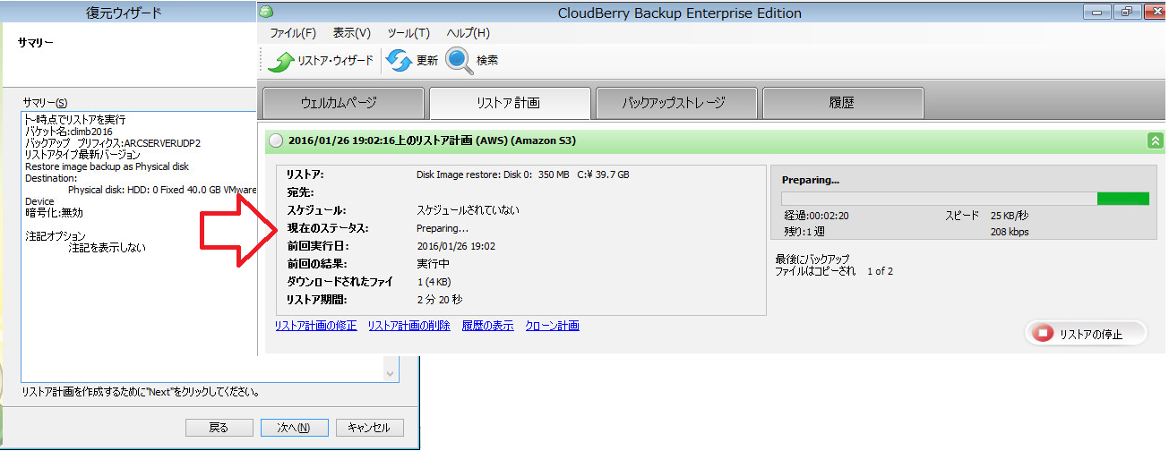Minimize the CloudBerry Backup window
The width and height of the screenshot is (1169, 451).
click(x=1097, y=12)
